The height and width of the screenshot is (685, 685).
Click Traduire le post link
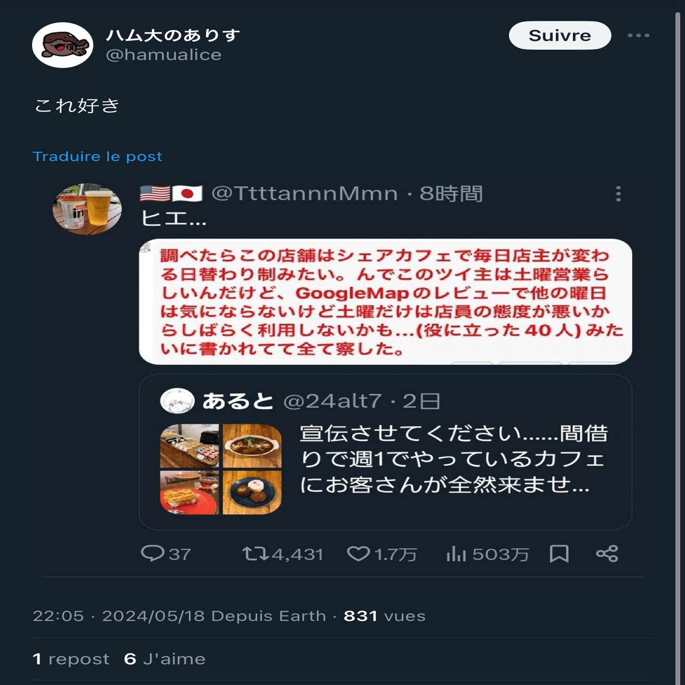pyautogui.click(x=98, y=156)
